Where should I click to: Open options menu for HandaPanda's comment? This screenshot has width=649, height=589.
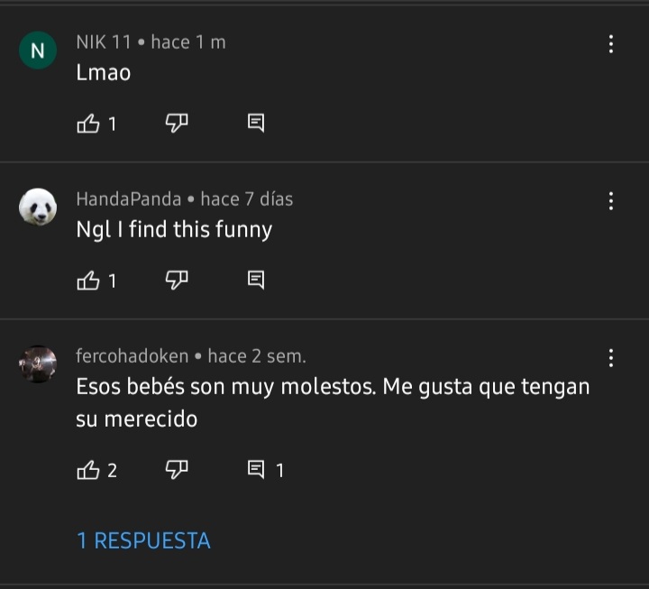point(611,201)
